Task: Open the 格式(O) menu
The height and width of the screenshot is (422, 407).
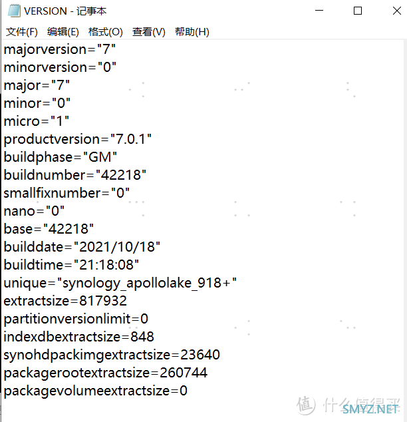Action: pyautogui.click(x=105, y=32)
